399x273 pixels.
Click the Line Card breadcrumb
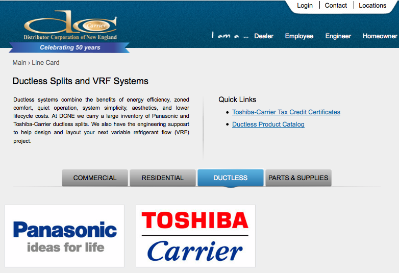pyautogui.click(x=45, y=63)
